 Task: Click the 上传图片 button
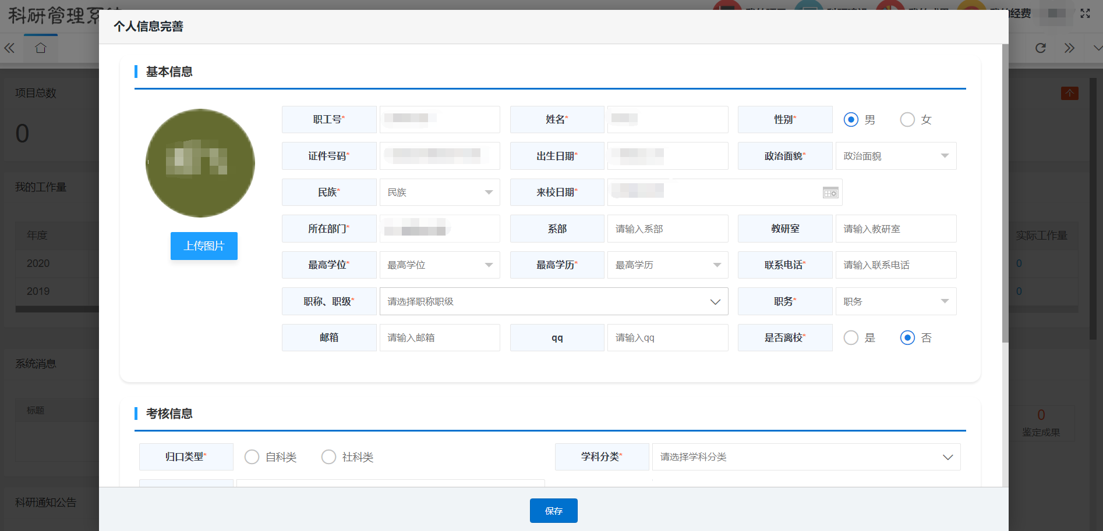[204, 246]
